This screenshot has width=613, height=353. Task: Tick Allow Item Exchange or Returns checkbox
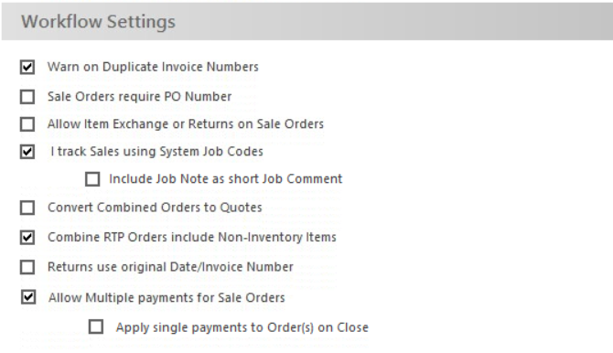pos(27,124)
